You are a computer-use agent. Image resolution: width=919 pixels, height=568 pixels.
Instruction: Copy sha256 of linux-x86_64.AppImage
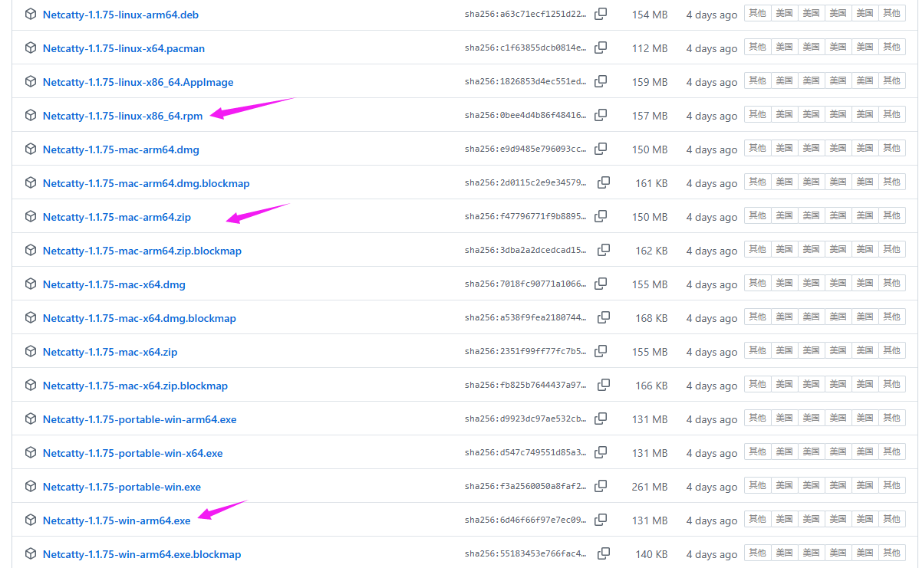point(601,81)
